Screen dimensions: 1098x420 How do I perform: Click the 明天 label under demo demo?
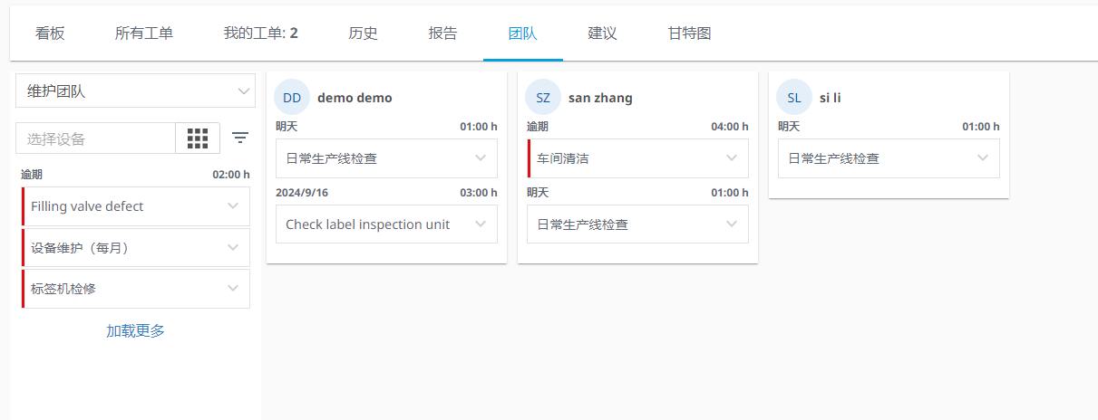click(287, 127)
